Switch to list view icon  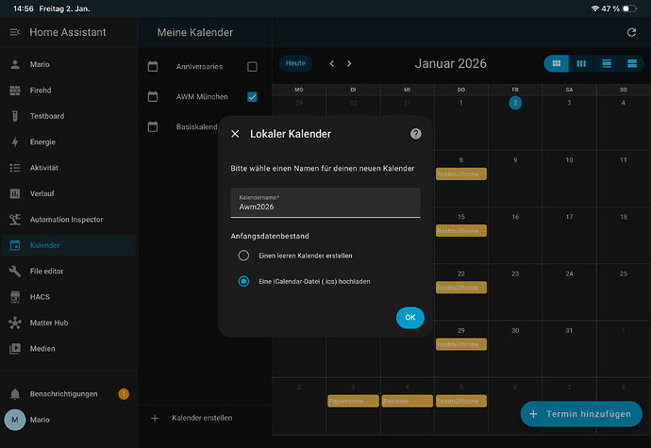pos(631,63)
